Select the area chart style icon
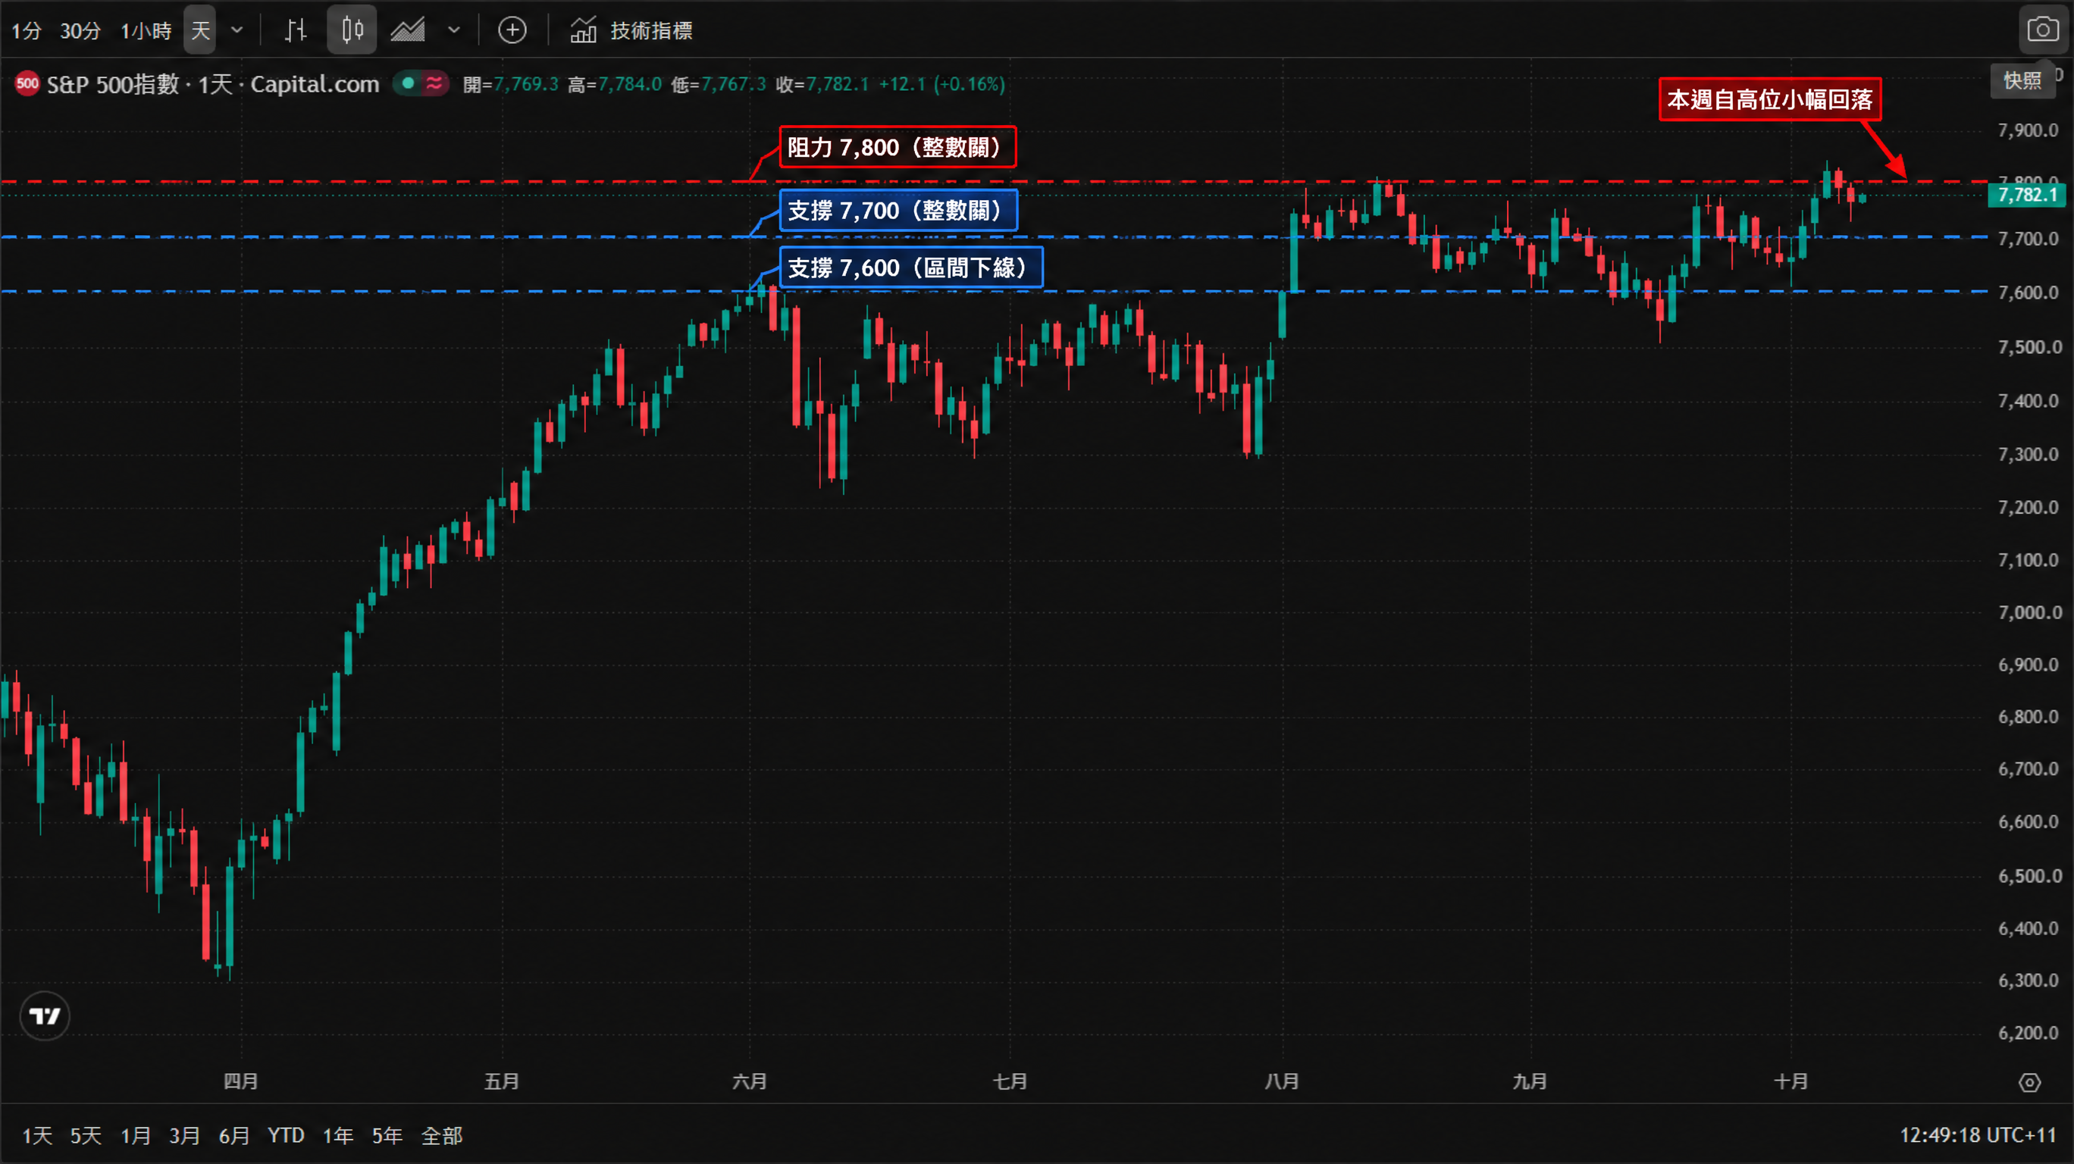The image size is (2074, 1164). 408,30
